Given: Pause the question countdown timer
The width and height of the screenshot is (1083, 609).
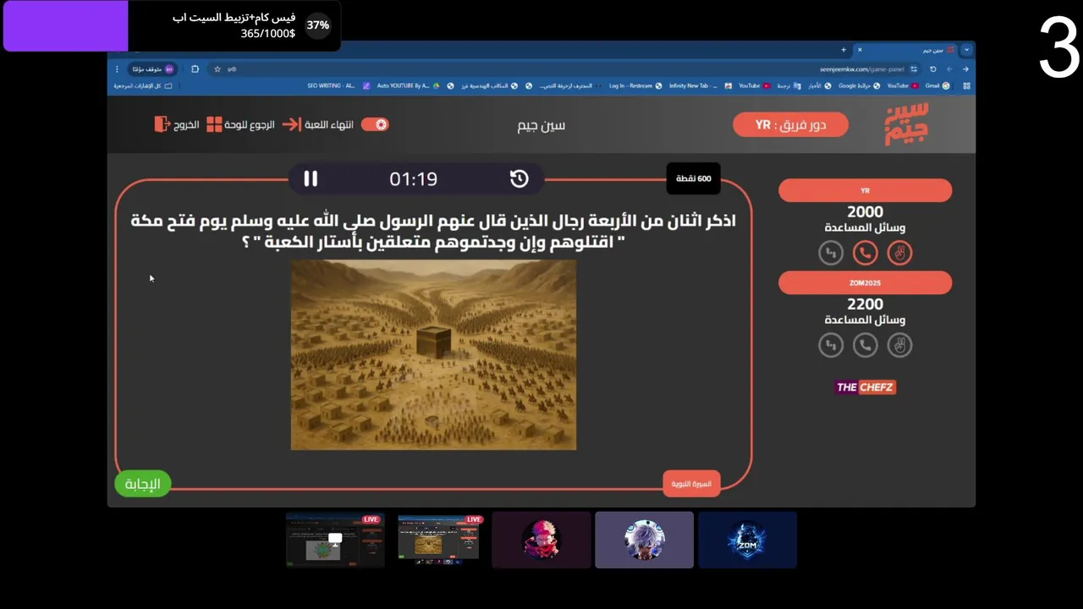Looking at the screenshot, I should pos(311,178).
